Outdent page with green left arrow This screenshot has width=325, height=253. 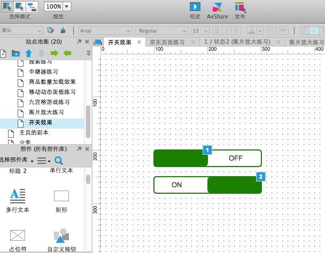click(x=67, y=53)
